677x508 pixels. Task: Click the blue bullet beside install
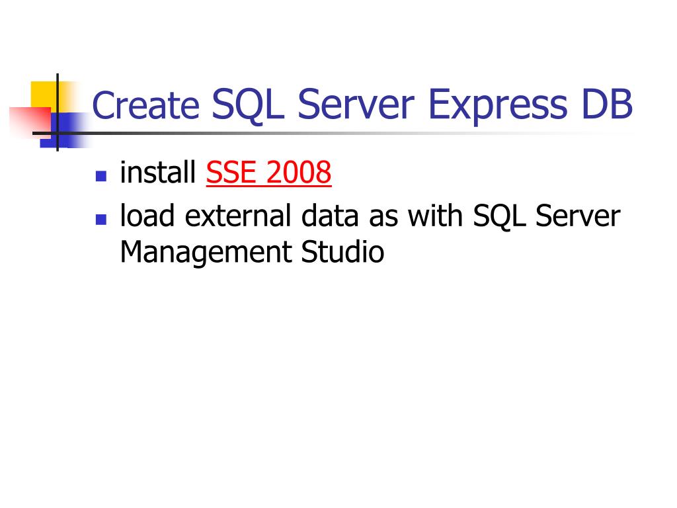pos(101,176)
